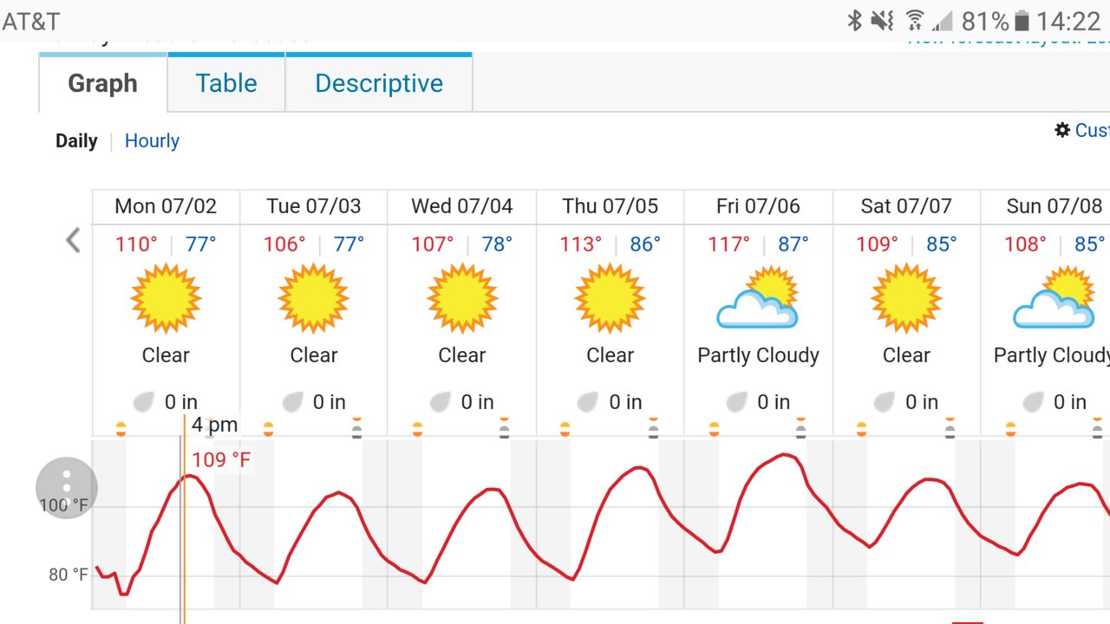Click the sun icon for Mon 07/02

click(166, 299)
